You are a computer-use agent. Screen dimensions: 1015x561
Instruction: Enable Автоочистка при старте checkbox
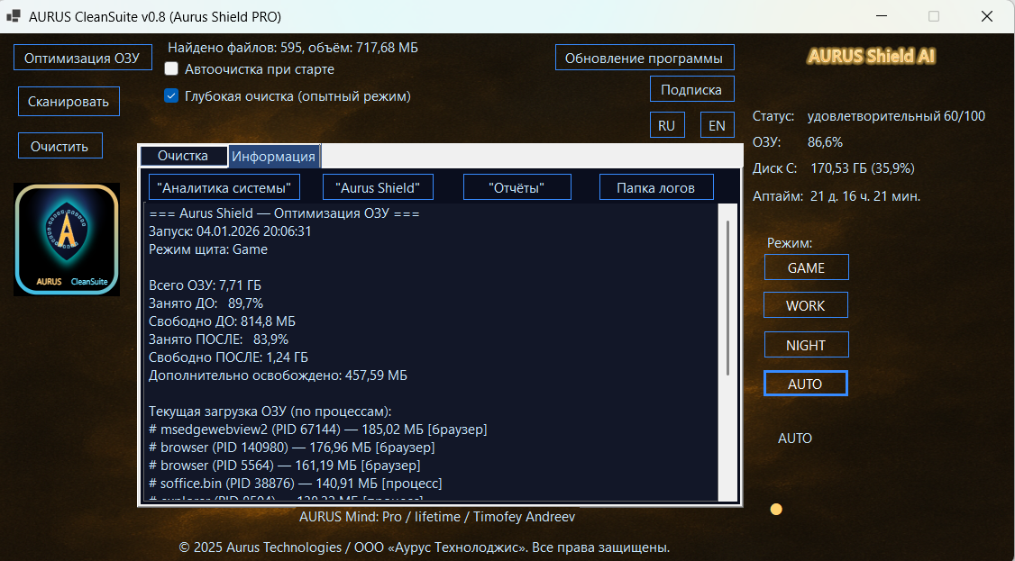(171, 68)
